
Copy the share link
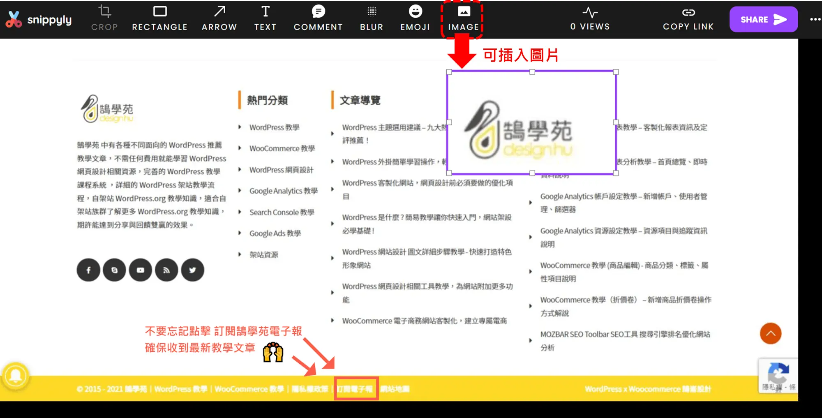[688, 19]
